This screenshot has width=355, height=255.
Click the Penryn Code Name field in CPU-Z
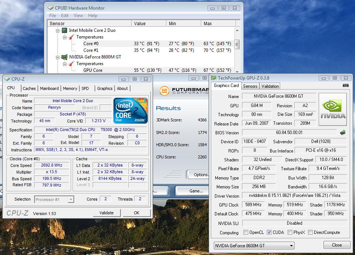pyautogui.click(x=54, y=107)
